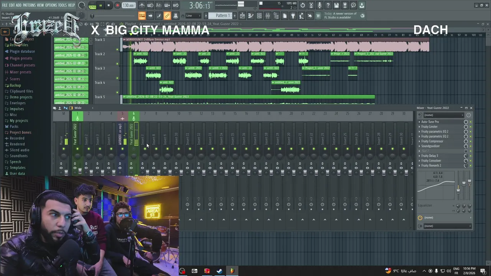This screenshot has width=491, height=276.
Task: Open the HELP menu
Action: click(71, 5)
